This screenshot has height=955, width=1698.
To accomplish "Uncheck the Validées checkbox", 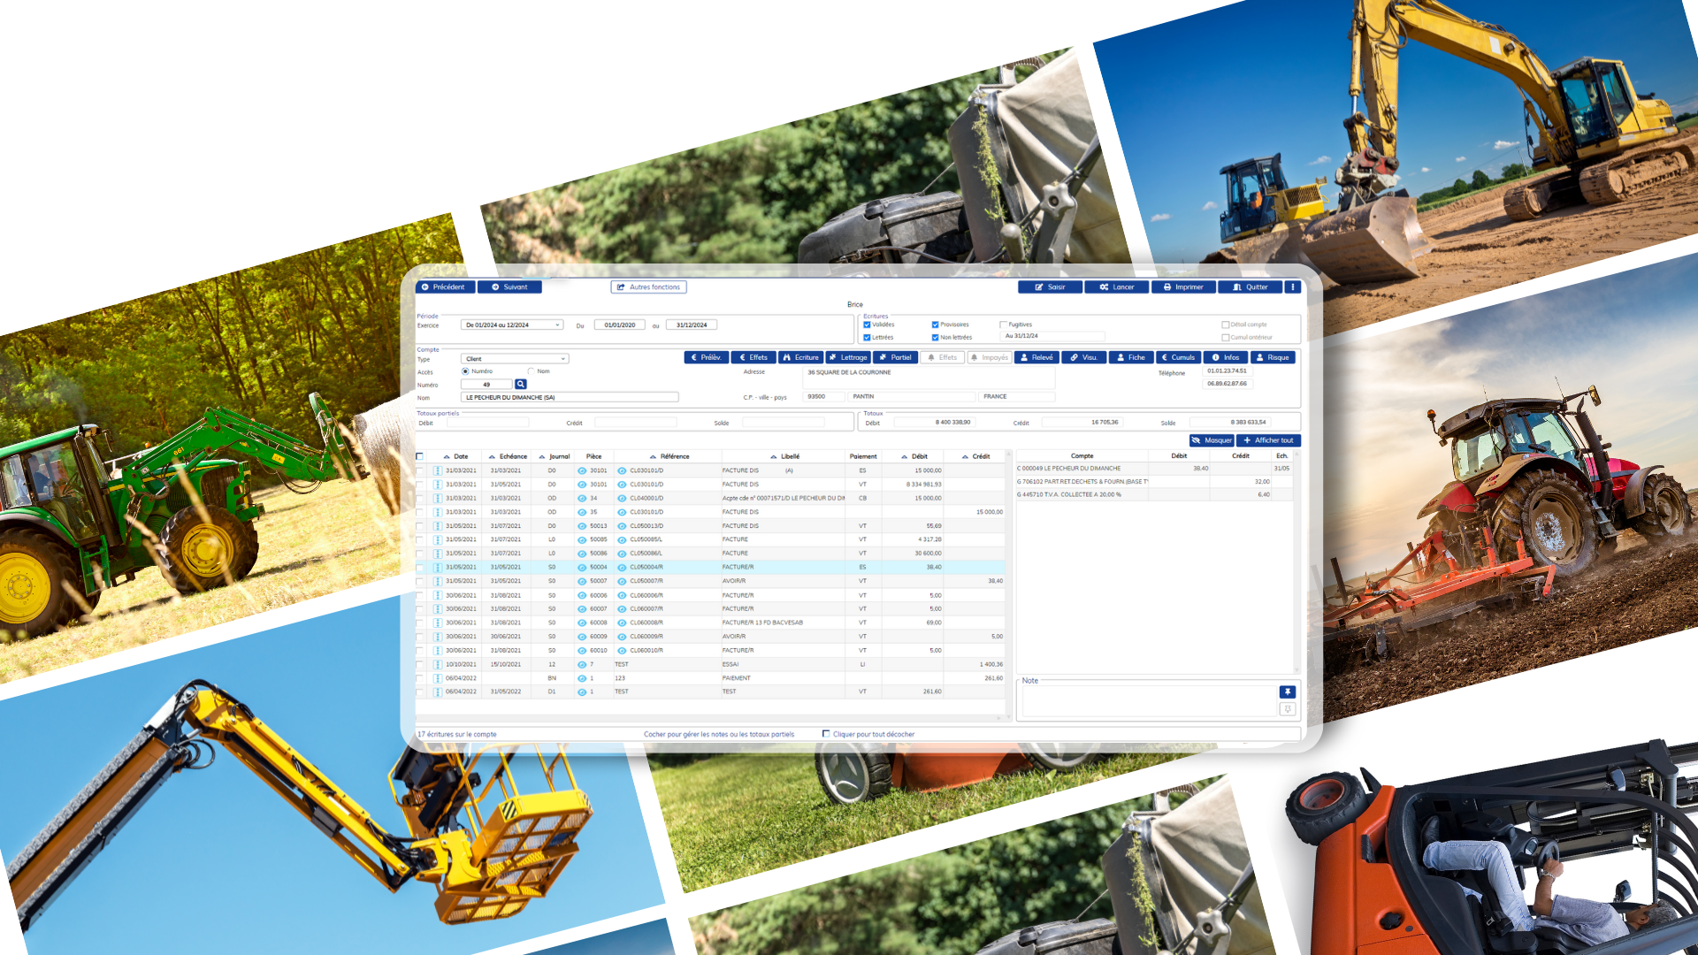I will pyautogui.click(x=867, y=325).
